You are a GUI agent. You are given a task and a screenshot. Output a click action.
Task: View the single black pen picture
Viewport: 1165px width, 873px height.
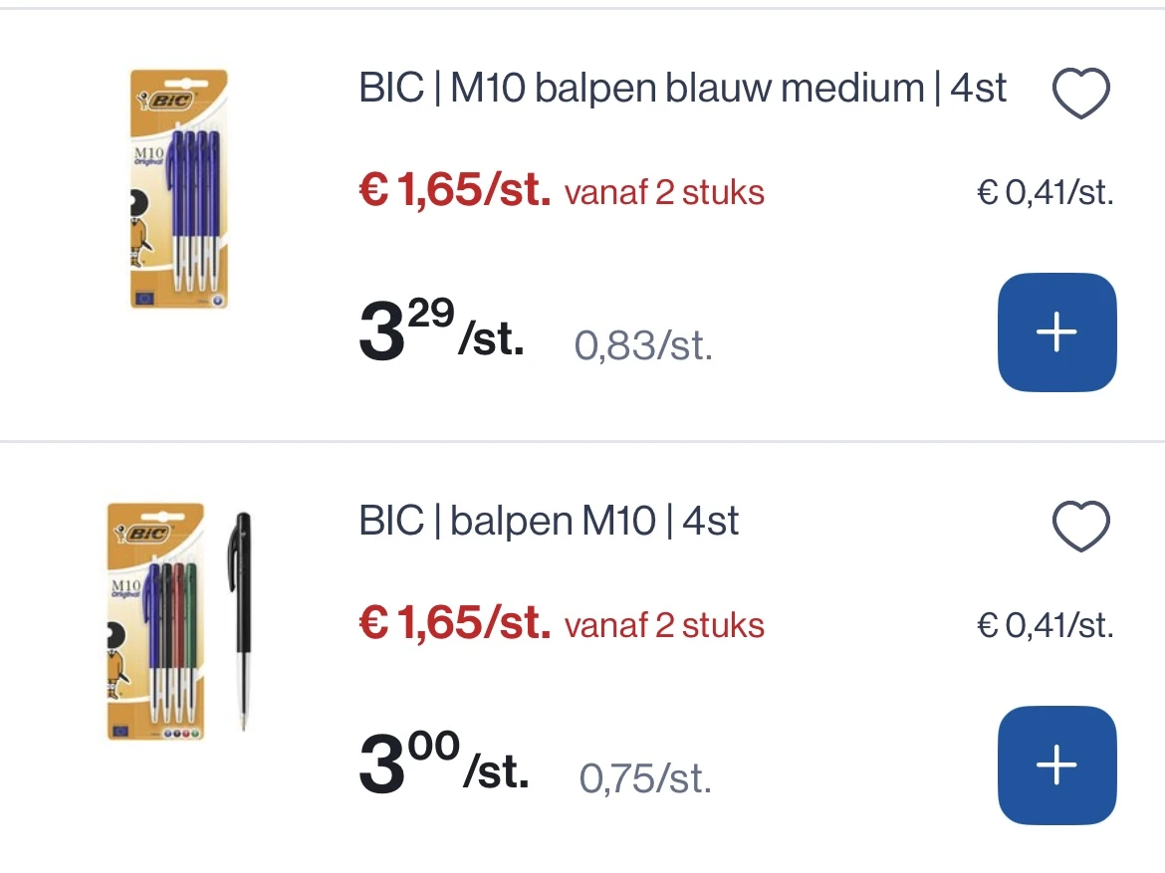click(240, 621)
